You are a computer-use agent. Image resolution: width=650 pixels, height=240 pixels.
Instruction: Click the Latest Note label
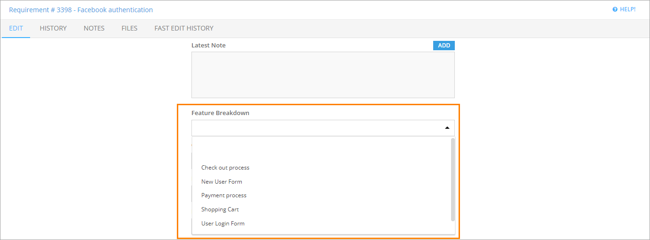pos(208,46)
